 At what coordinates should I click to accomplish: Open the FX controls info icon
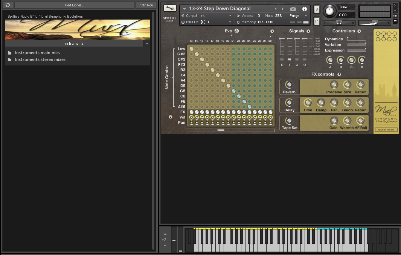click(339, 74)
